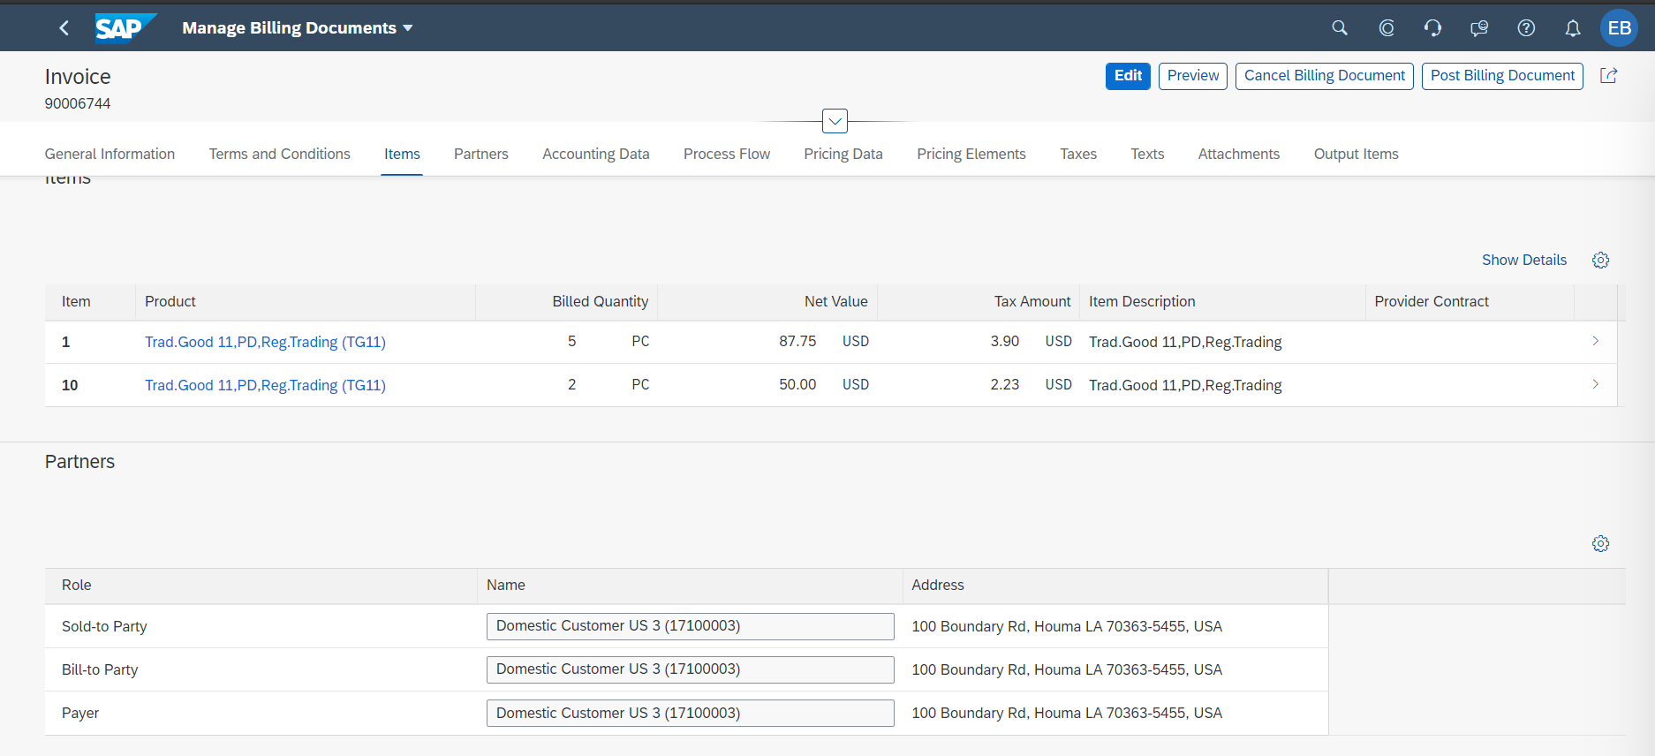Open the search icon in header
This screenshot has width=1655, height=756.
[x=1340, y=28]
